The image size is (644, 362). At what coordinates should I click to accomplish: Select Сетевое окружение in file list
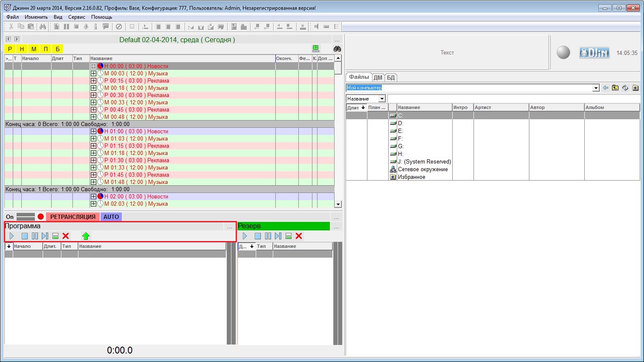pos(423,169)
